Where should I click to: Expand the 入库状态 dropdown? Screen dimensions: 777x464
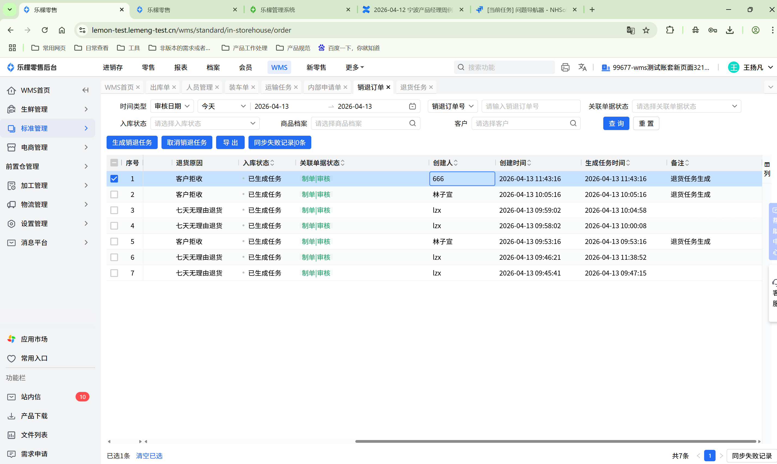pyautogui.click(x=205, y=123)
